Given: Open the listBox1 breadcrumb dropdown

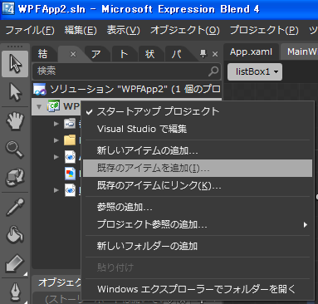Looking at the screenshot, I should tap(255, 71).
